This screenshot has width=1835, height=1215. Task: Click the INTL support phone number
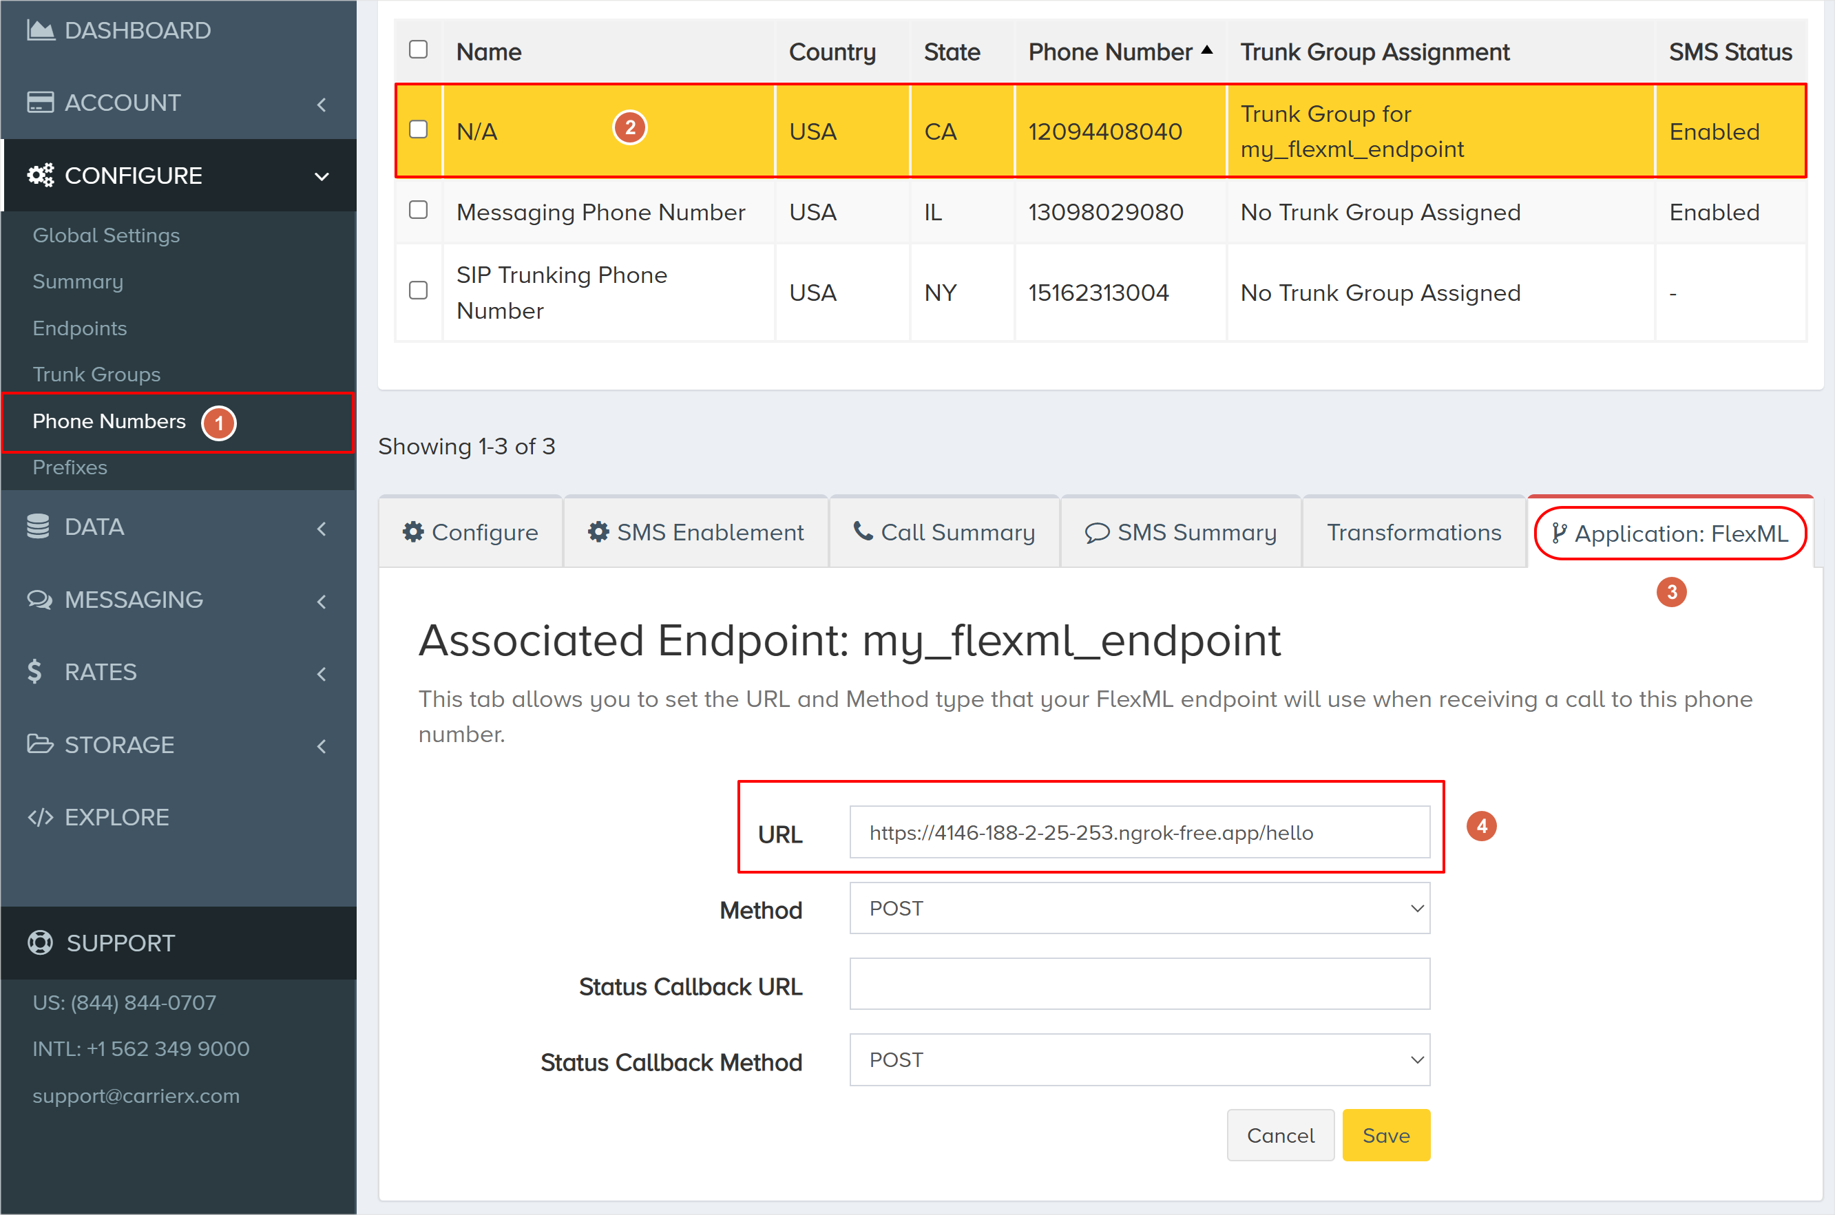[141, 1048]
